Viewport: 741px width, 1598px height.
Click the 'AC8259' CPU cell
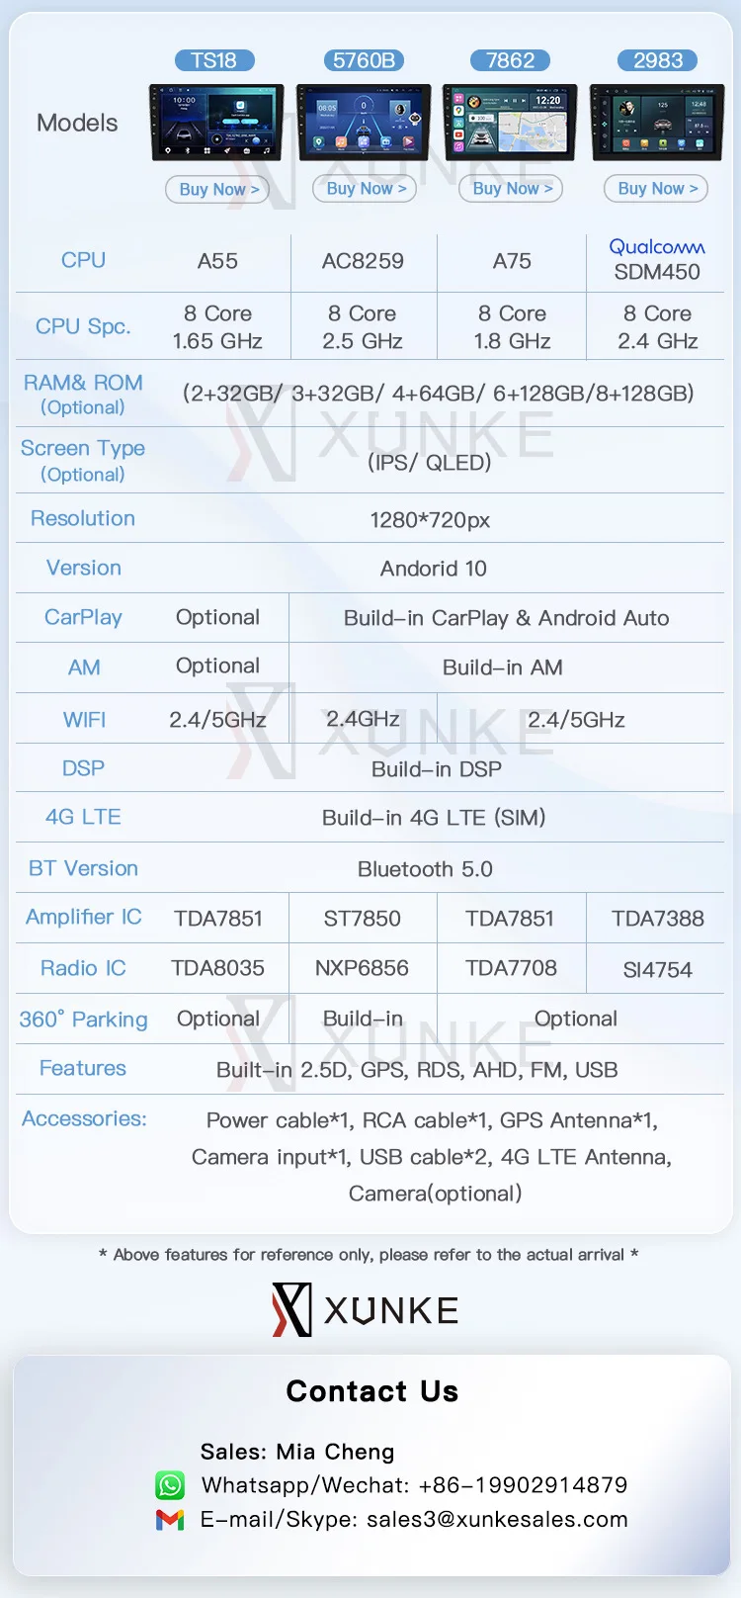(x=363, y=261)
